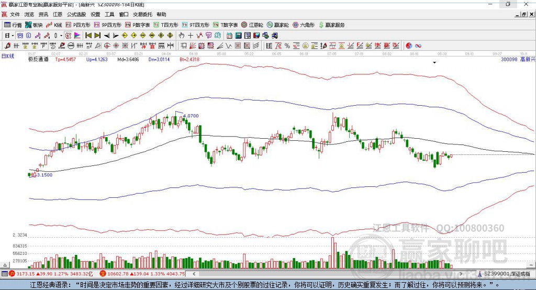Click the Tp=4.5457 indicator value
This screenshot has width=536, height=290.
65,59
